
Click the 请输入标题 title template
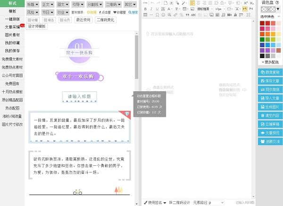(79, 96)
